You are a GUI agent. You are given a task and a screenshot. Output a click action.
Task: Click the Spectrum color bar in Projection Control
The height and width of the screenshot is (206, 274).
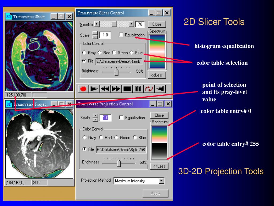tap(159, 143)
